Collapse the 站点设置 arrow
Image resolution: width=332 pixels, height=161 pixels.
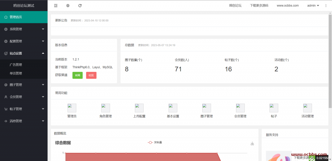[43, 53]
